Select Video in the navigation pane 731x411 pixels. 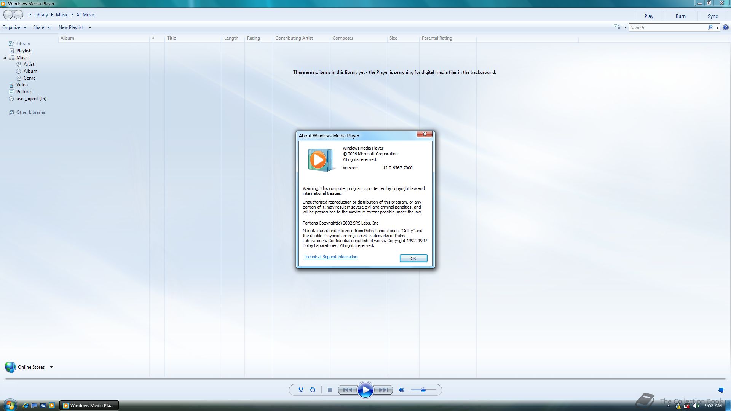tap(18, 85)
